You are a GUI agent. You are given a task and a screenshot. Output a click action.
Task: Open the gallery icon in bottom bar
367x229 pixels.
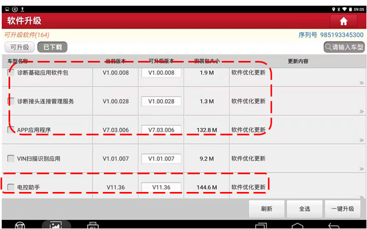point(56,225)
